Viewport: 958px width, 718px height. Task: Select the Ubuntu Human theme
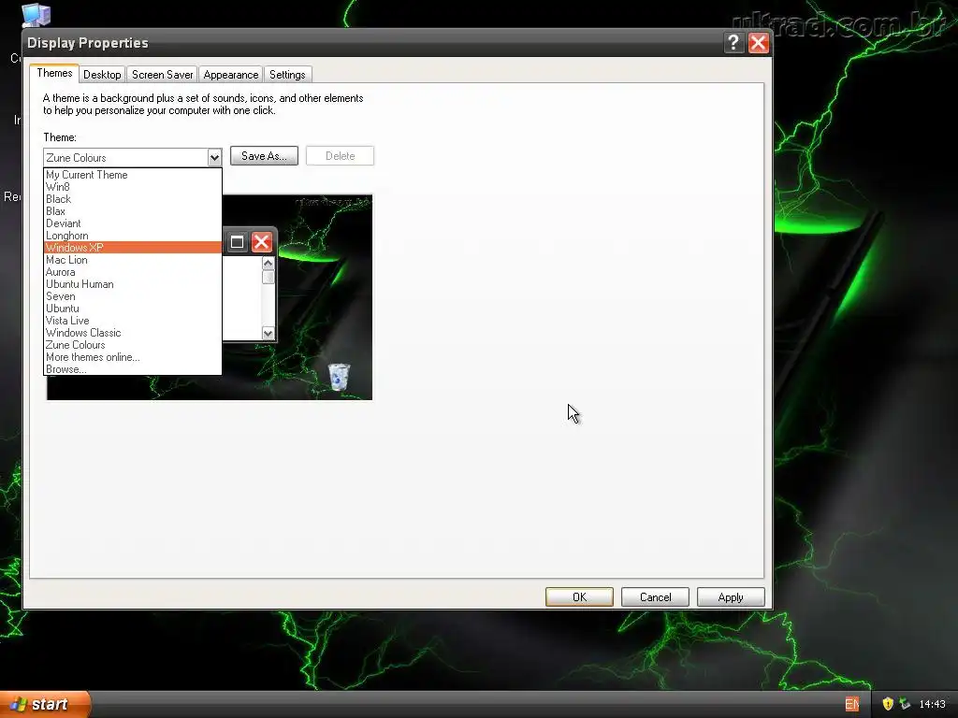[x=133, y=284]
